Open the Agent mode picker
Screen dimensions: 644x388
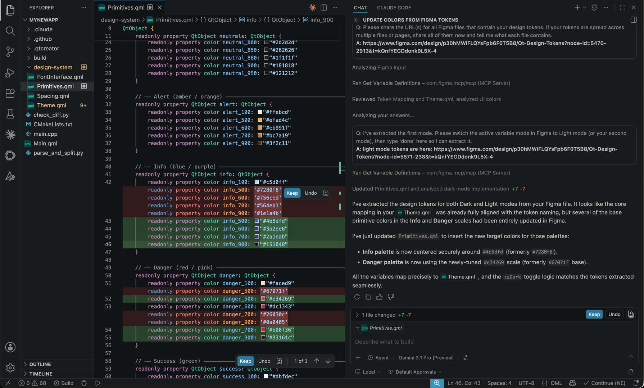378,358
